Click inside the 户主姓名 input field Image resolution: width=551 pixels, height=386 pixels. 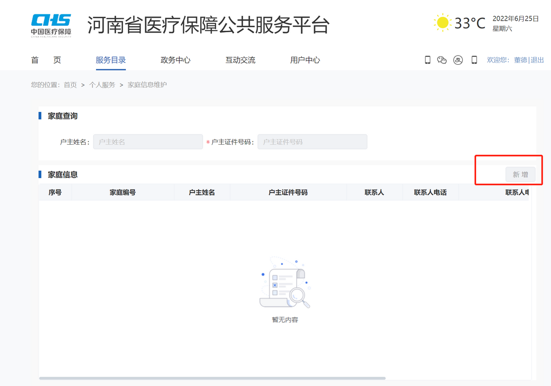147,141
